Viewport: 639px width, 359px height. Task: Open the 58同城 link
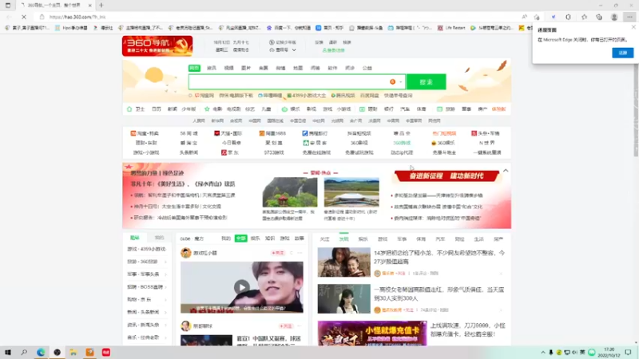pos(189,133)
